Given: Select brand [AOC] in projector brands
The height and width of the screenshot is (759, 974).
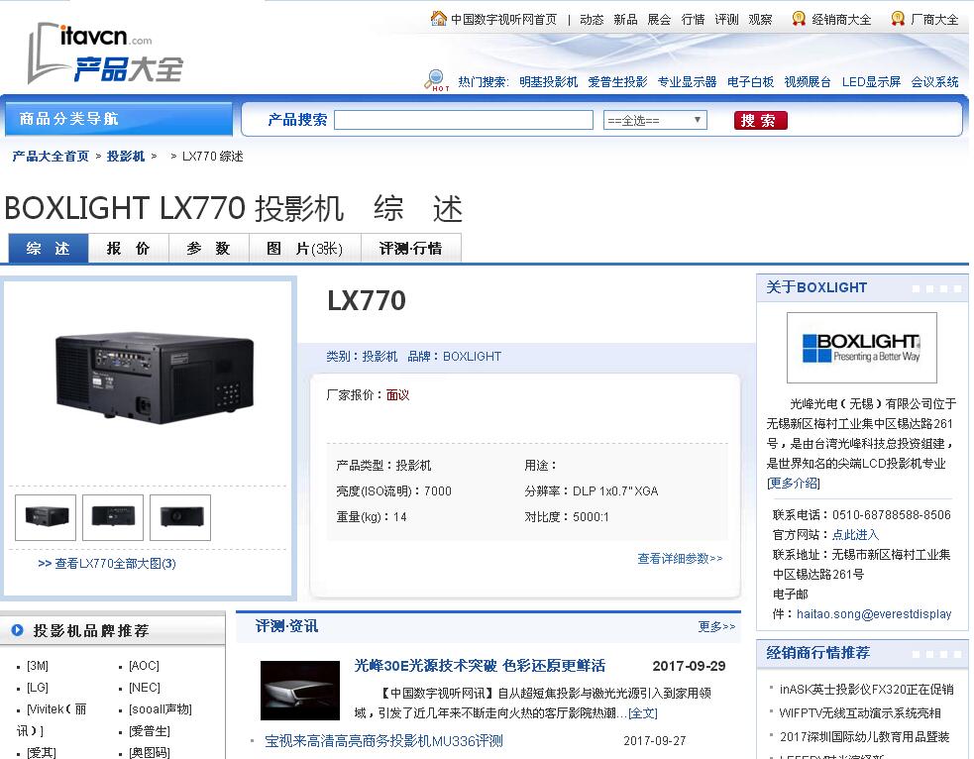Looking at the screenshot, I should [x=144, y=666].
